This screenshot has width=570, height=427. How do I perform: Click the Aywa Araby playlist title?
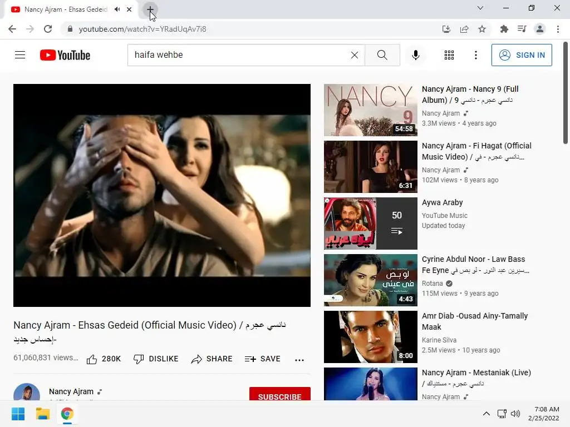pos(442,202)
